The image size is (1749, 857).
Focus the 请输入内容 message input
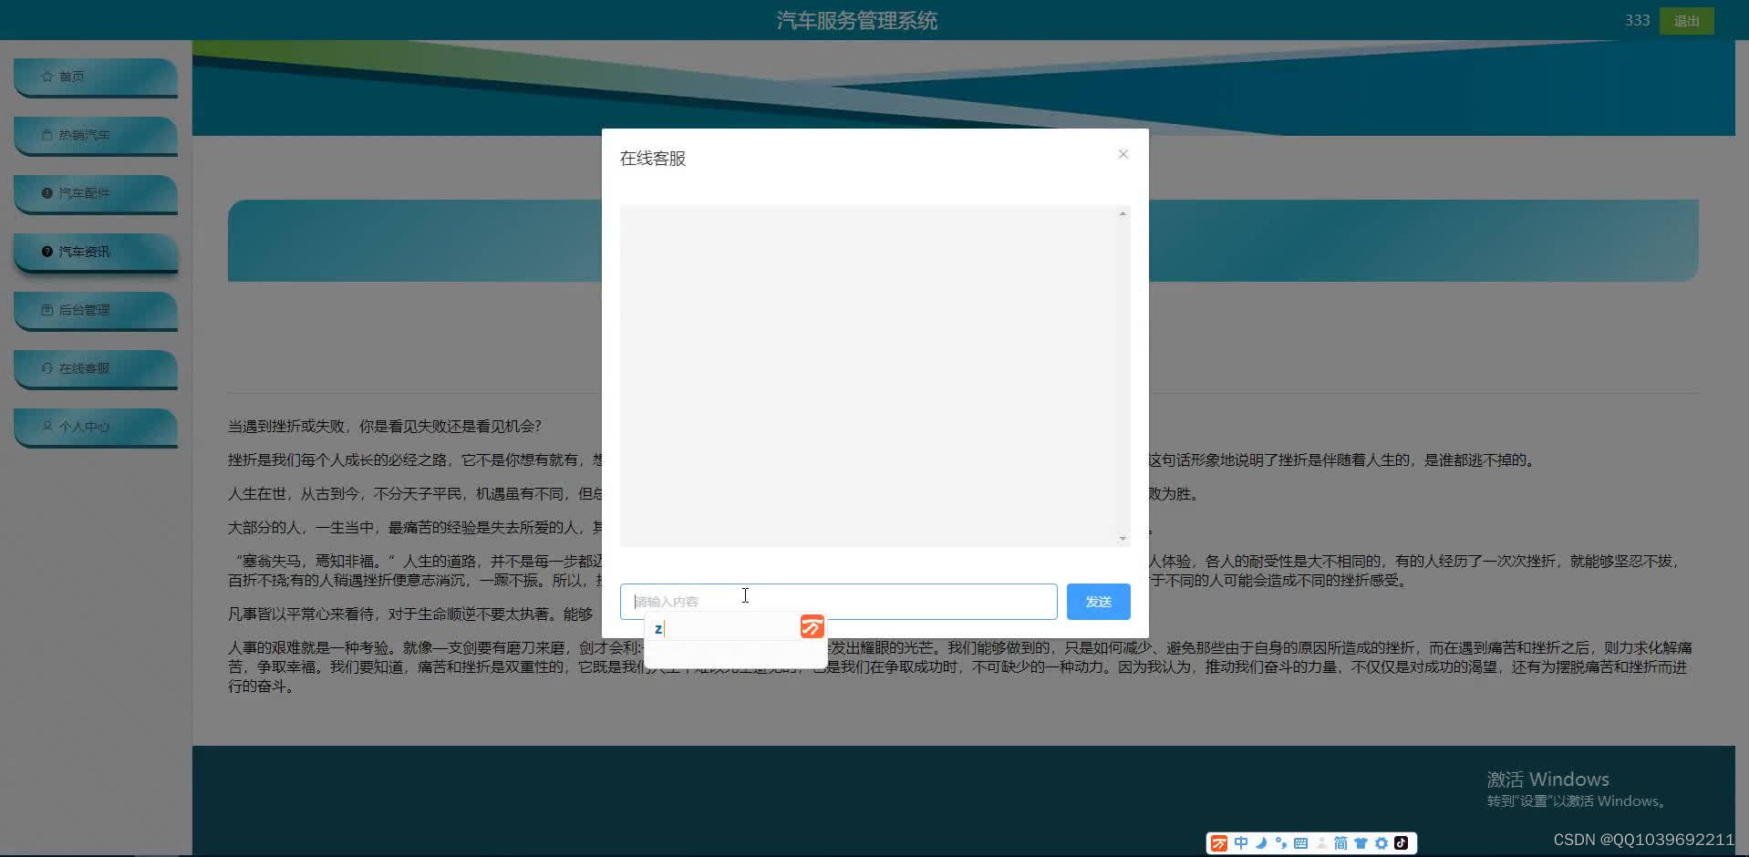pyautogui.click(x=838, y=602)
